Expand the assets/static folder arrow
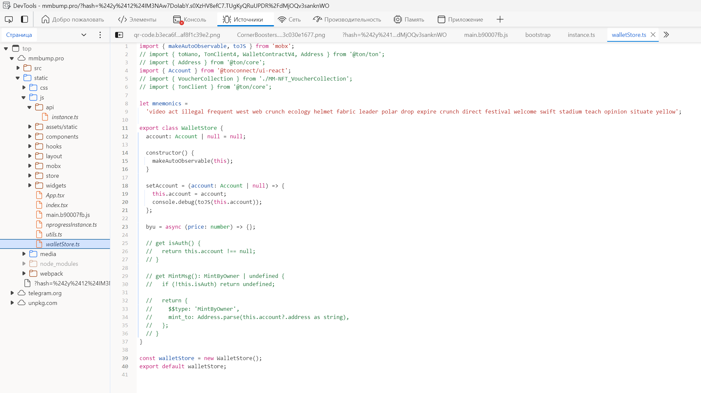701x393 pixels. (30, 127)
